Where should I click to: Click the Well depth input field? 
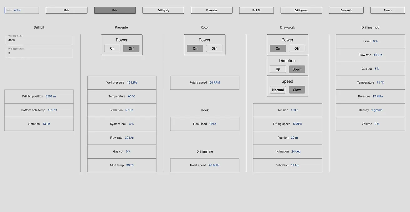tap(39, 40)
